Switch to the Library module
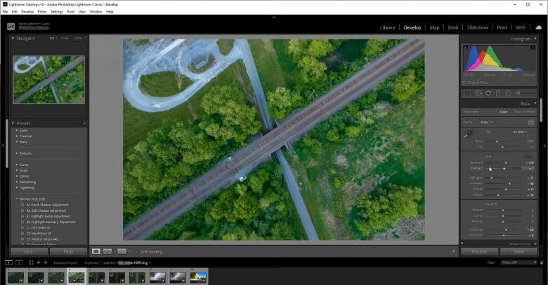This screenshot has width=548, height=285. pos(387,27)
